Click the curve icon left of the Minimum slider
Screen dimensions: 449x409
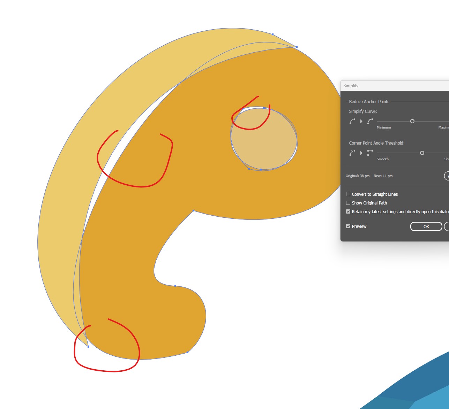coord(352,121)
